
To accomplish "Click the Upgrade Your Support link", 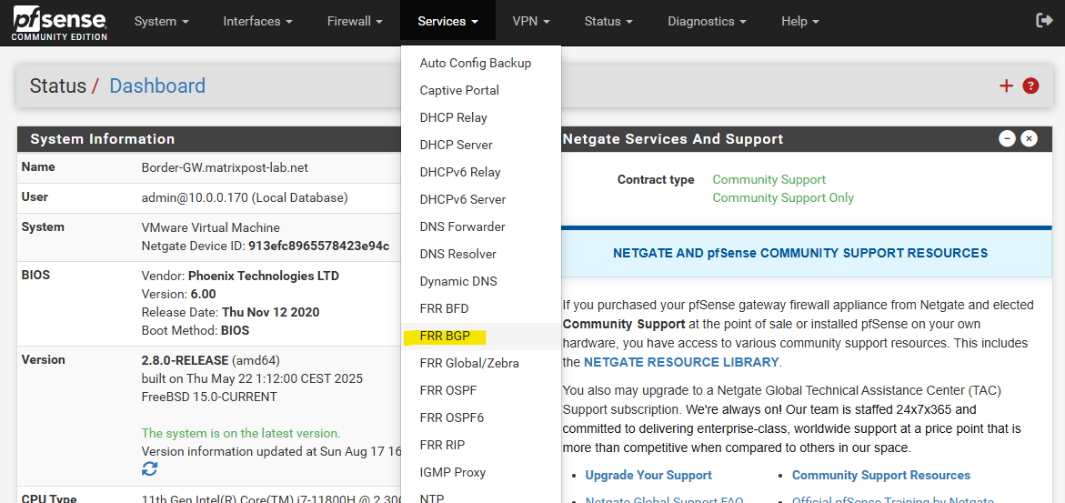I will (648, 475).
